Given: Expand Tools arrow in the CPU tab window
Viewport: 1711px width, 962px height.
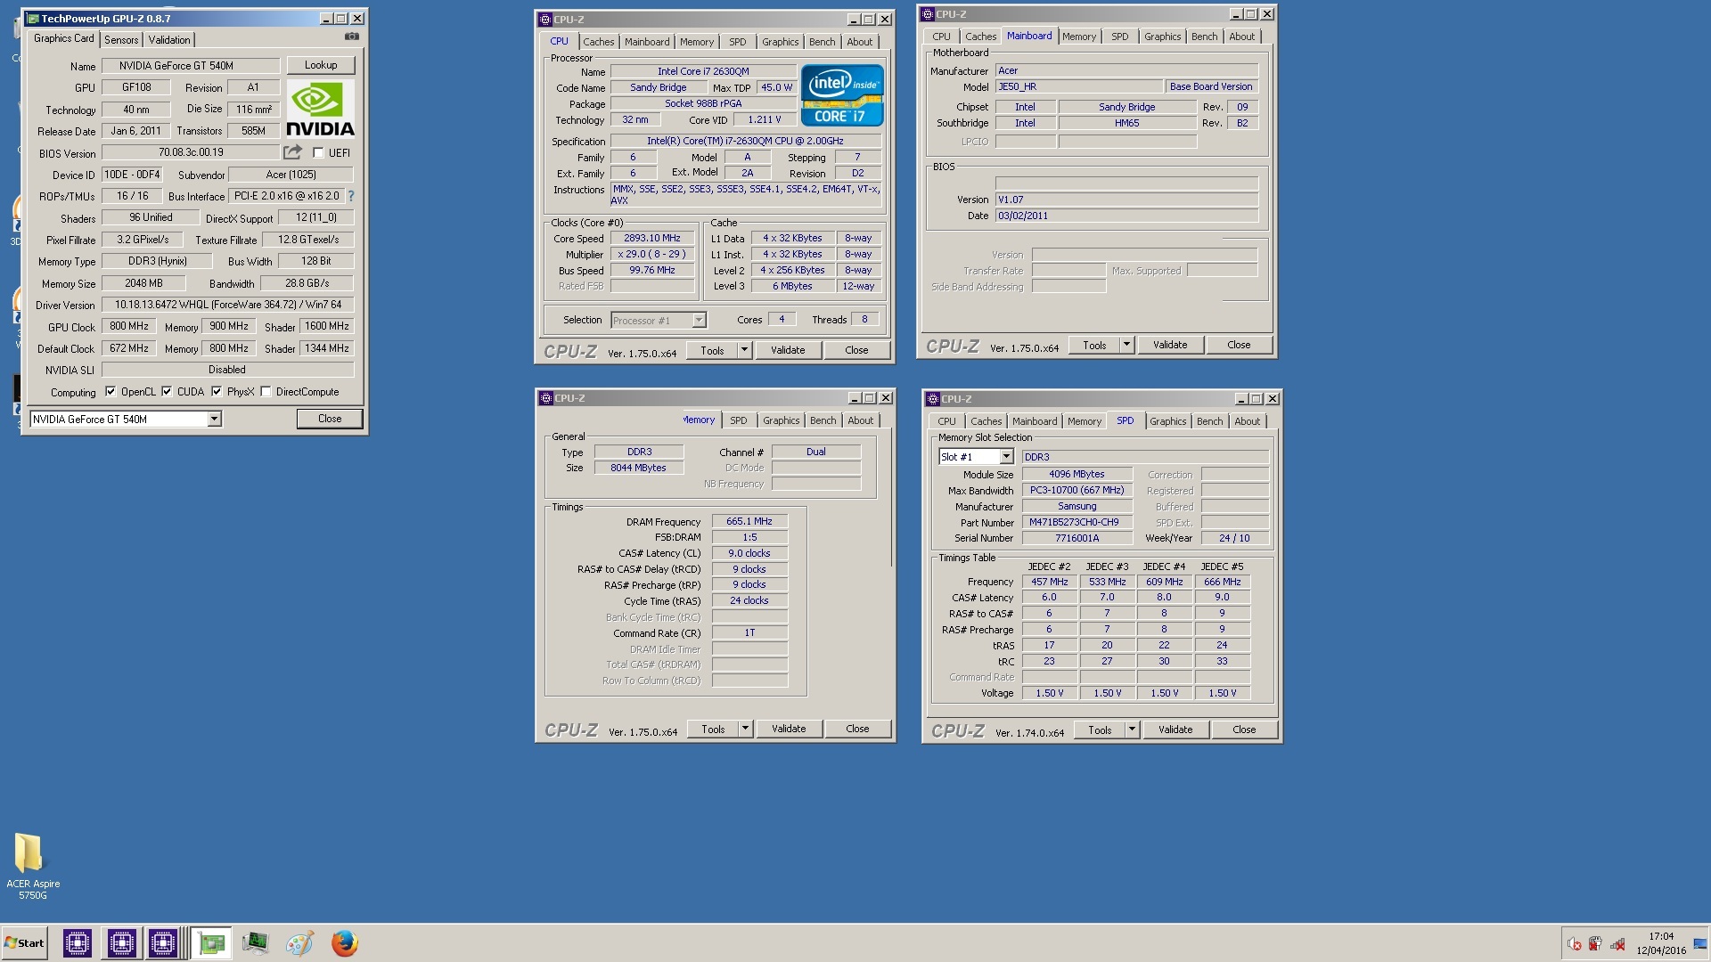Looking at the screenshot, I should (744, 351).
